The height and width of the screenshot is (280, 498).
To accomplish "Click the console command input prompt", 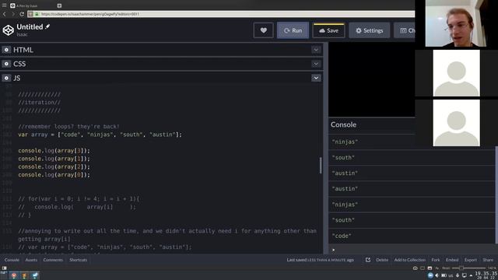I will 413,250.
